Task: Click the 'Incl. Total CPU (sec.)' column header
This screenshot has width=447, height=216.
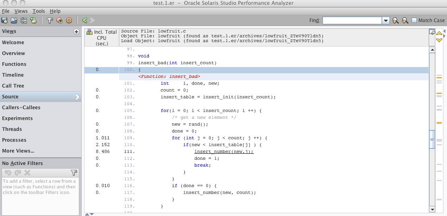Action: (102, 38)
